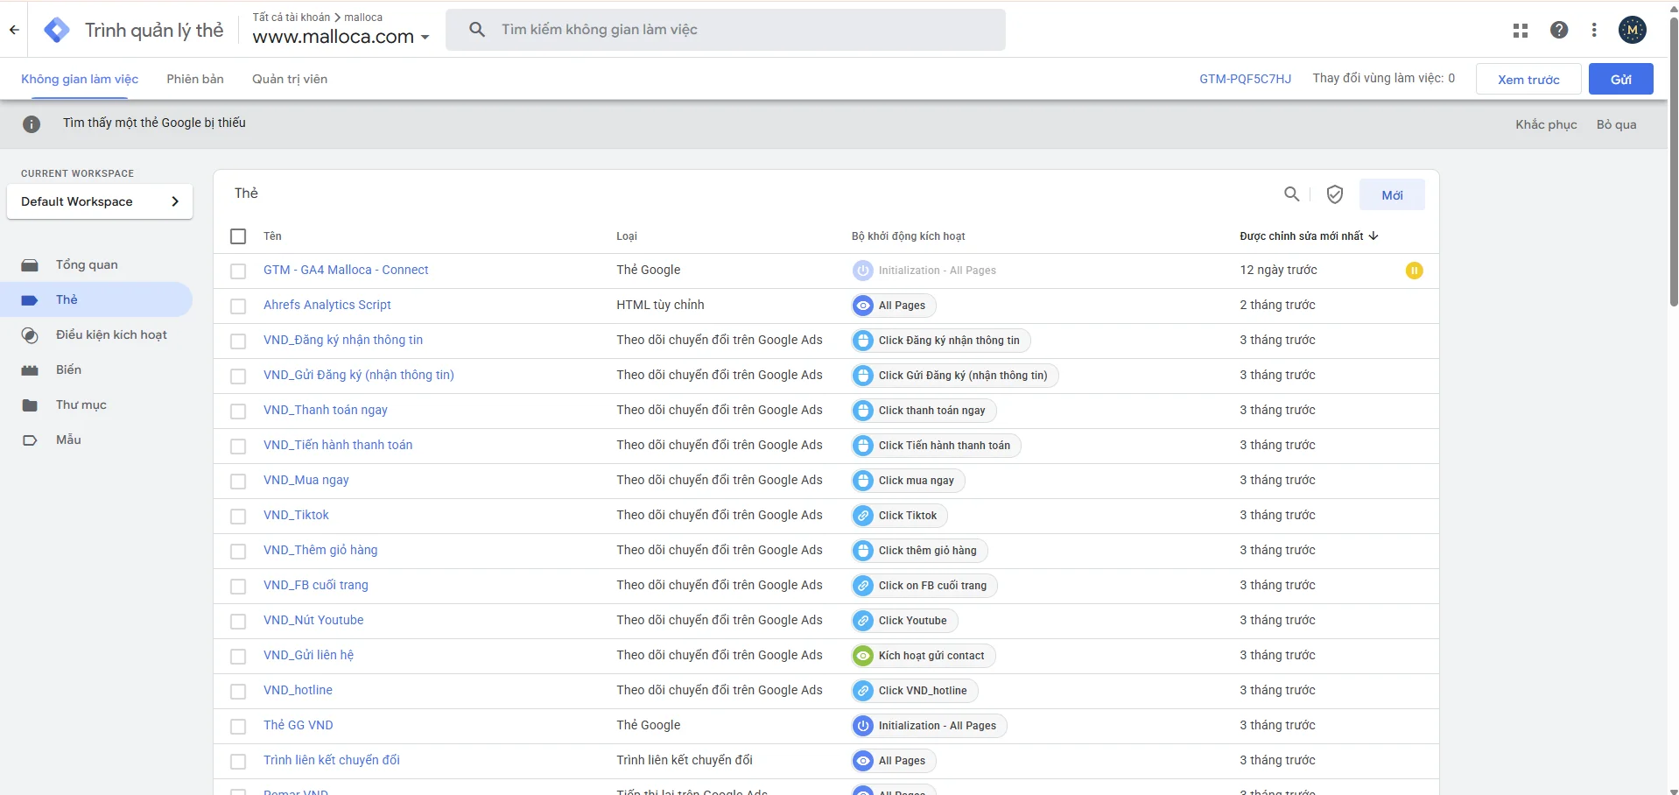The width and height of the screenshot is (1679, 795).
Task: Open the help question mark icon
Action: tap(1559, 31)
